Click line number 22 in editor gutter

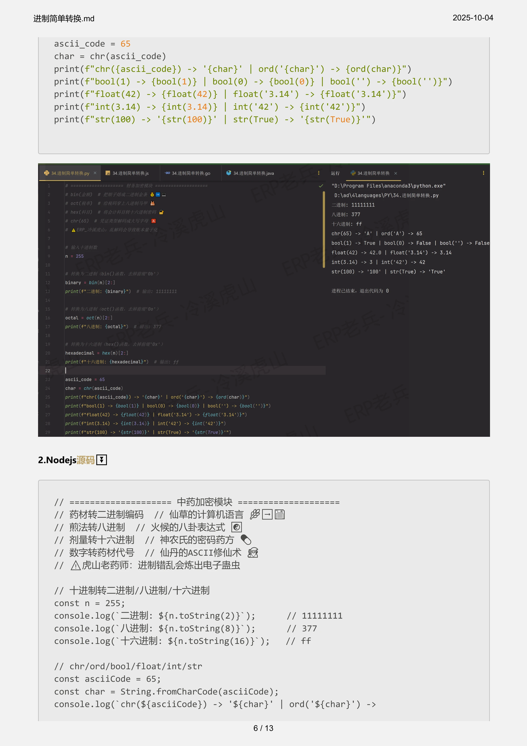(48, 371)
